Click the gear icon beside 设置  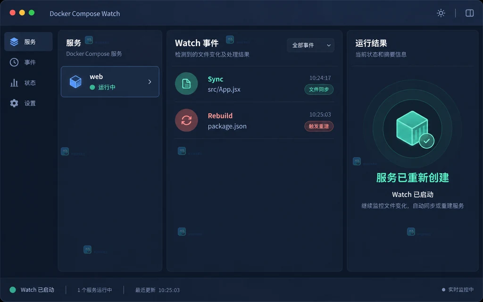[x=14, y=103]
